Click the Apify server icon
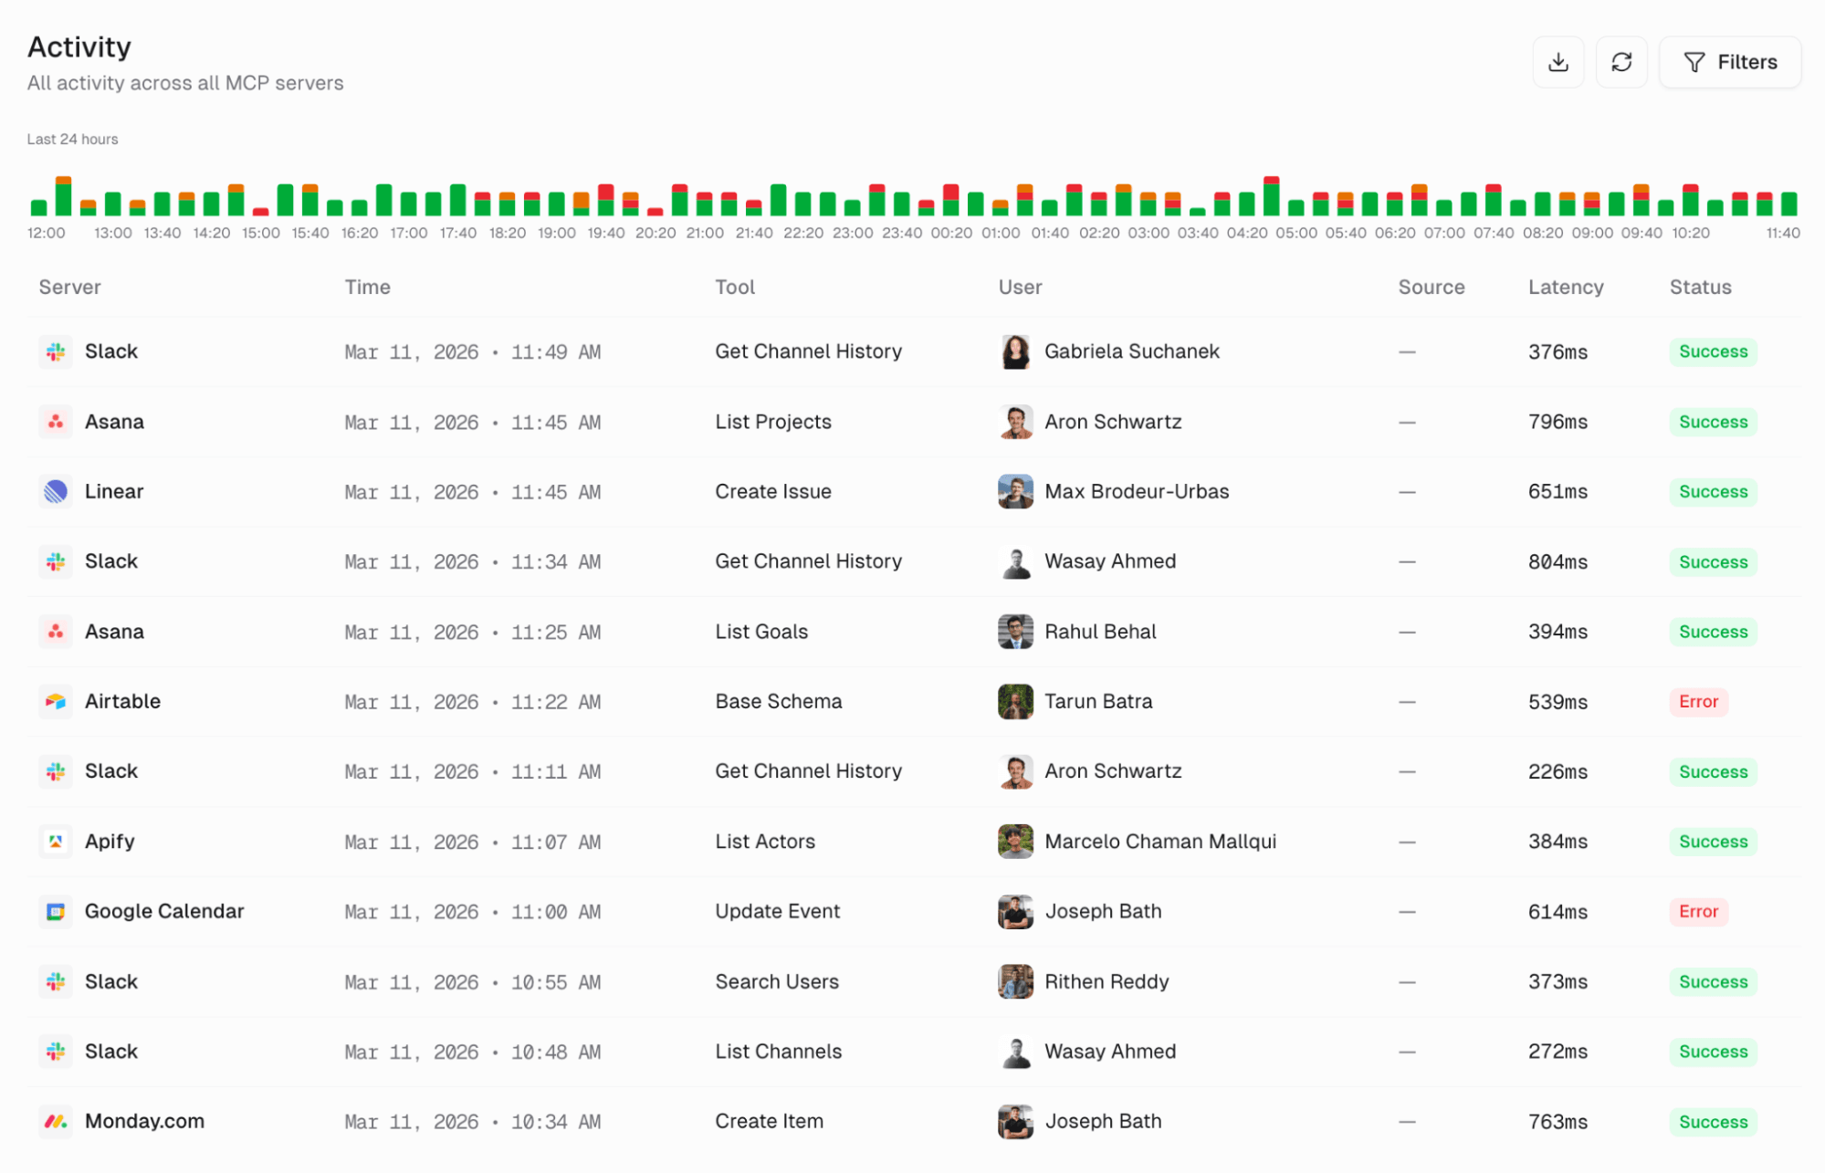The image size is (1825, 1173). [56, 842]
